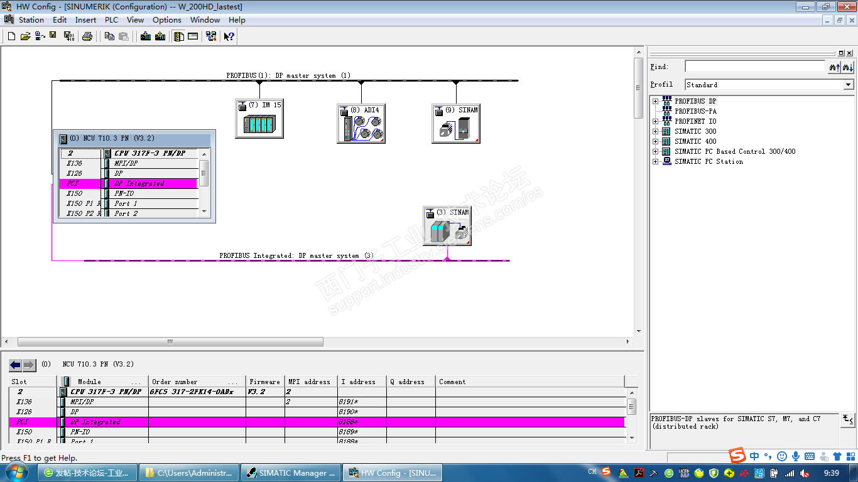Image resolution: width=858 pixels, height=482 pixels.
Task: Expand the SIMATIC PC Station tree node
Action: [x=655, y=161]
